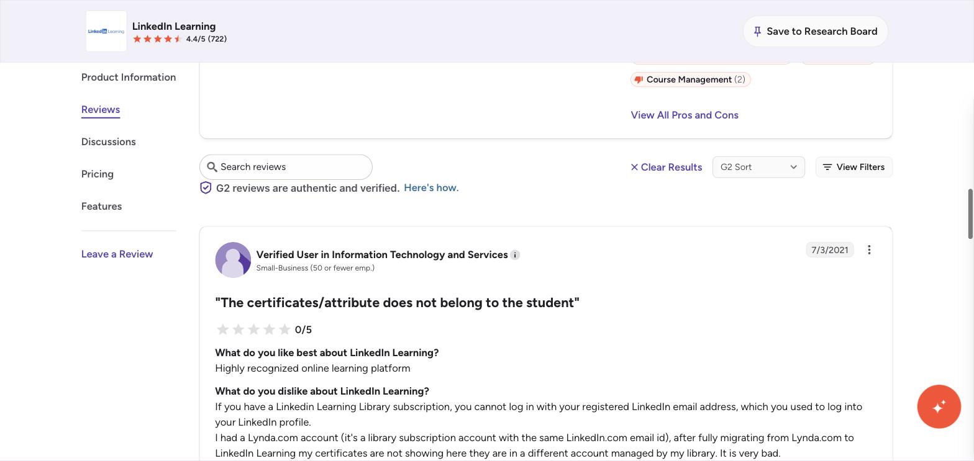Open View Filters panel
This screenshot has height=461, width=974.
(x=853, y=167)
